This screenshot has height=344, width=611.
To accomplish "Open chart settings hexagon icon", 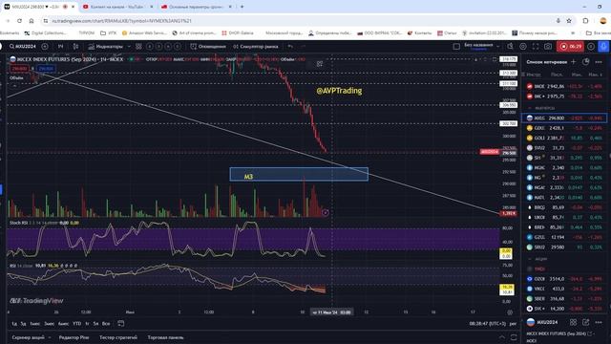I will coord(523,47).
